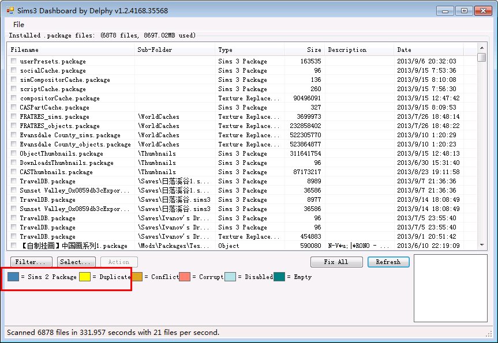Check the scriptCache.package row checkbox
The width and height of the screenshot is (498, 343).
coord(14,89)
